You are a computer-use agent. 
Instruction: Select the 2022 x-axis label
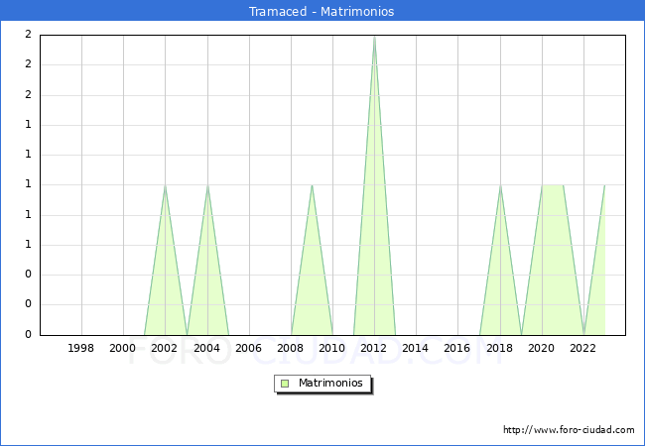click(x=583, y=348)
